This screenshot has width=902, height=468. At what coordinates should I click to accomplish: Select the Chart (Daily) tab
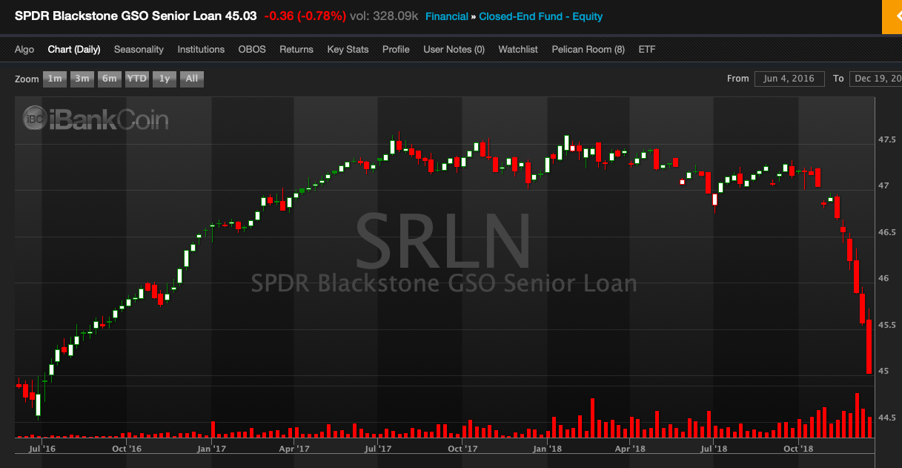(74, 50)
